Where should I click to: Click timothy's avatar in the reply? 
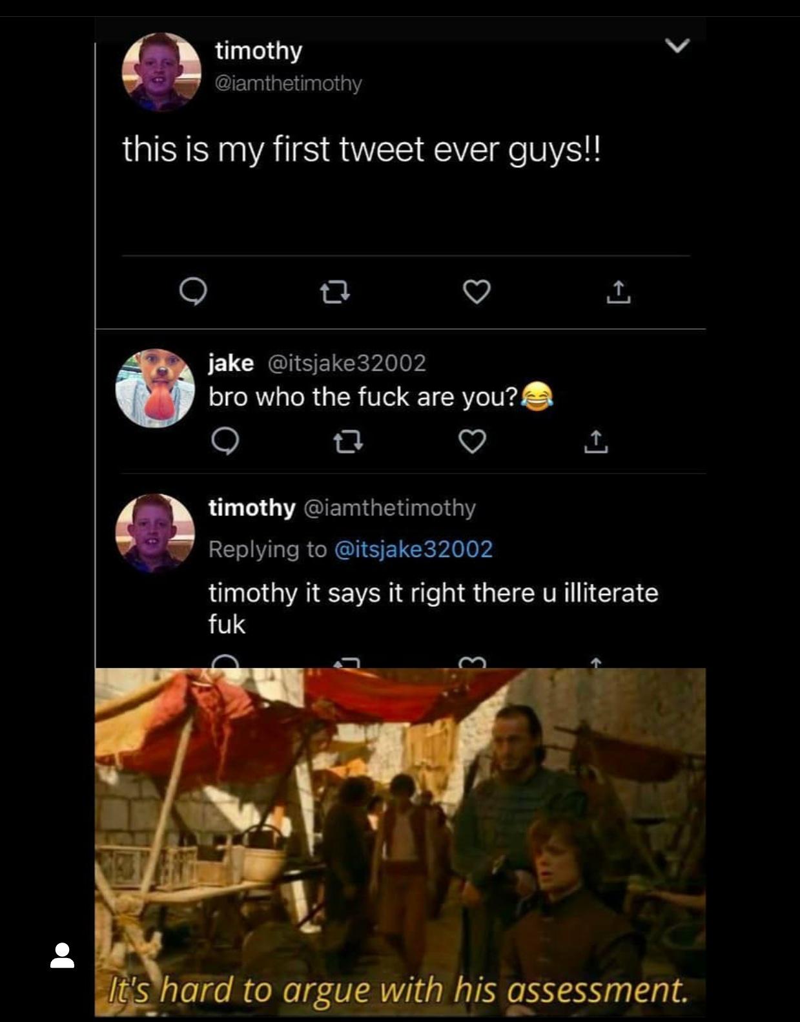[155, 533]
